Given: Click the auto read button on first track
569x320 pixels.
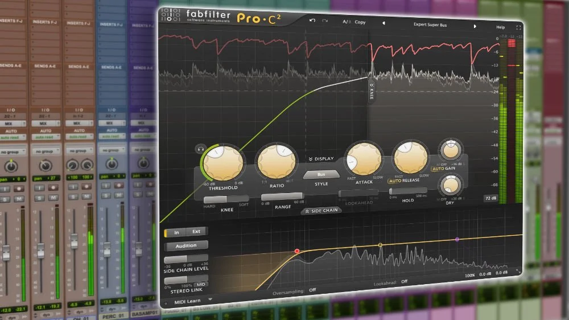Looking at the screenshot, I should (x=13, y=138).
